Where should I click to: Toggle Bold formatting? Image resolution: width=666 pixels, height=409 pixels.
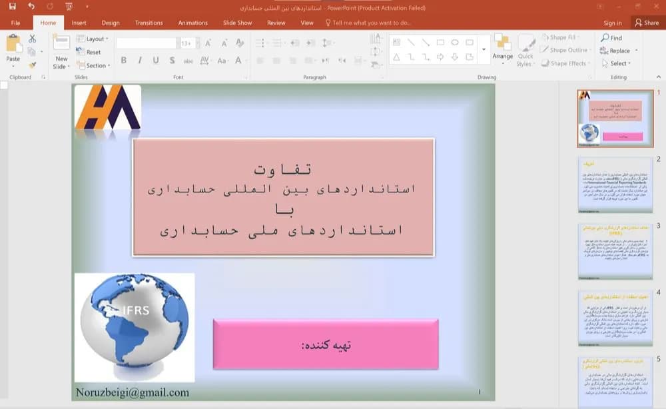(124, 61)
